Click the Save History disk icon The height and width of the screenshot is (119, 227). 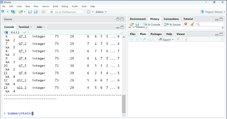tap(137, 24)
